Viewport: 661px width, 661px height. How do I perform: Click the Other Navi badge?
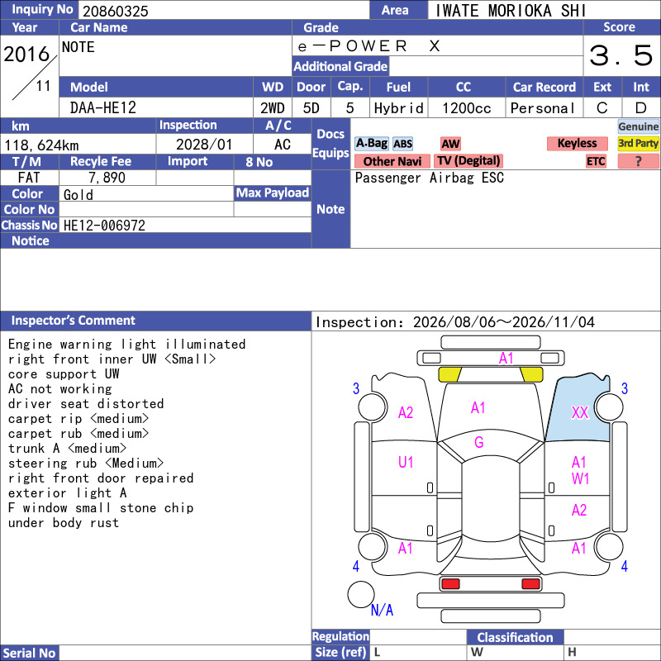point(392,161)
